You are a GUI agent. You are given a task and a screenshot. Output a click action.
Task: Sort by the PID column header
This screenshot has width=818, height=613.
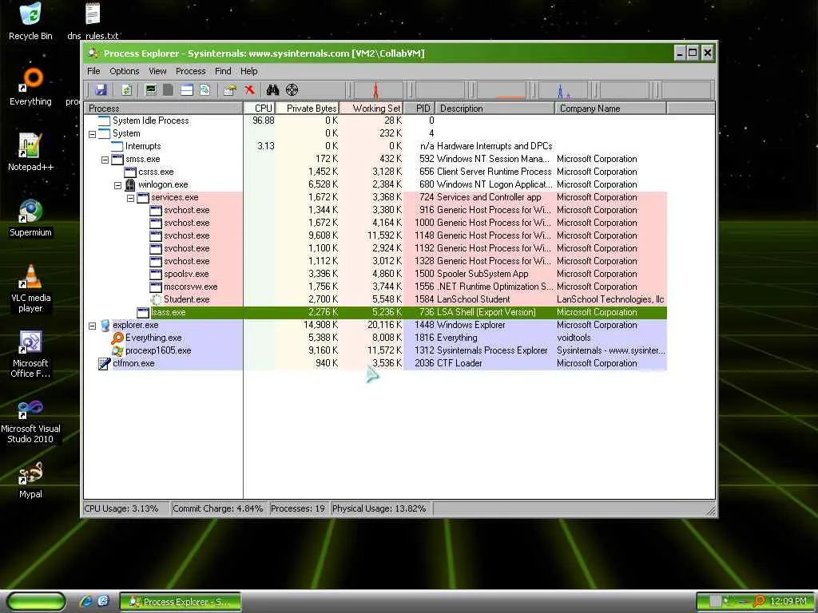coord(419,109)
